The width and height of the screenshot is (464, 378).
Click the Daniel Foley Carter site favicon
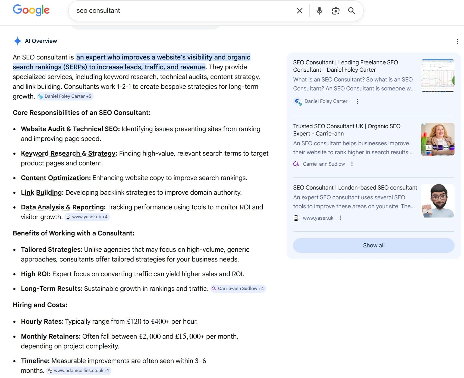pos(298,102)
